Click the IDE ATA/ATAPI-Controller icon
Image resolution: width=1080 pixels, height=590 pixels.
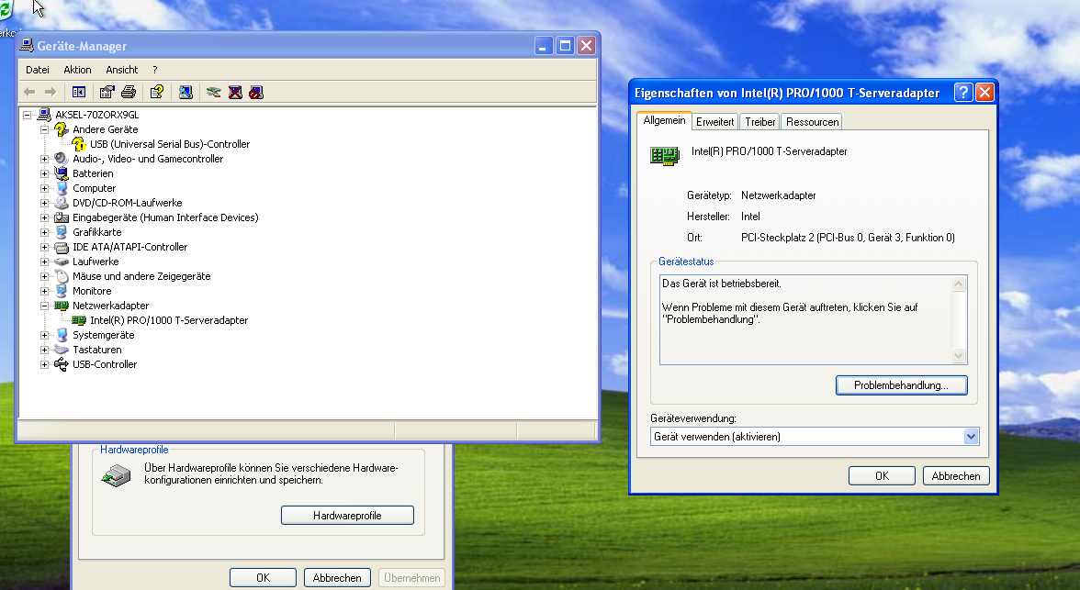click(62, 247)
